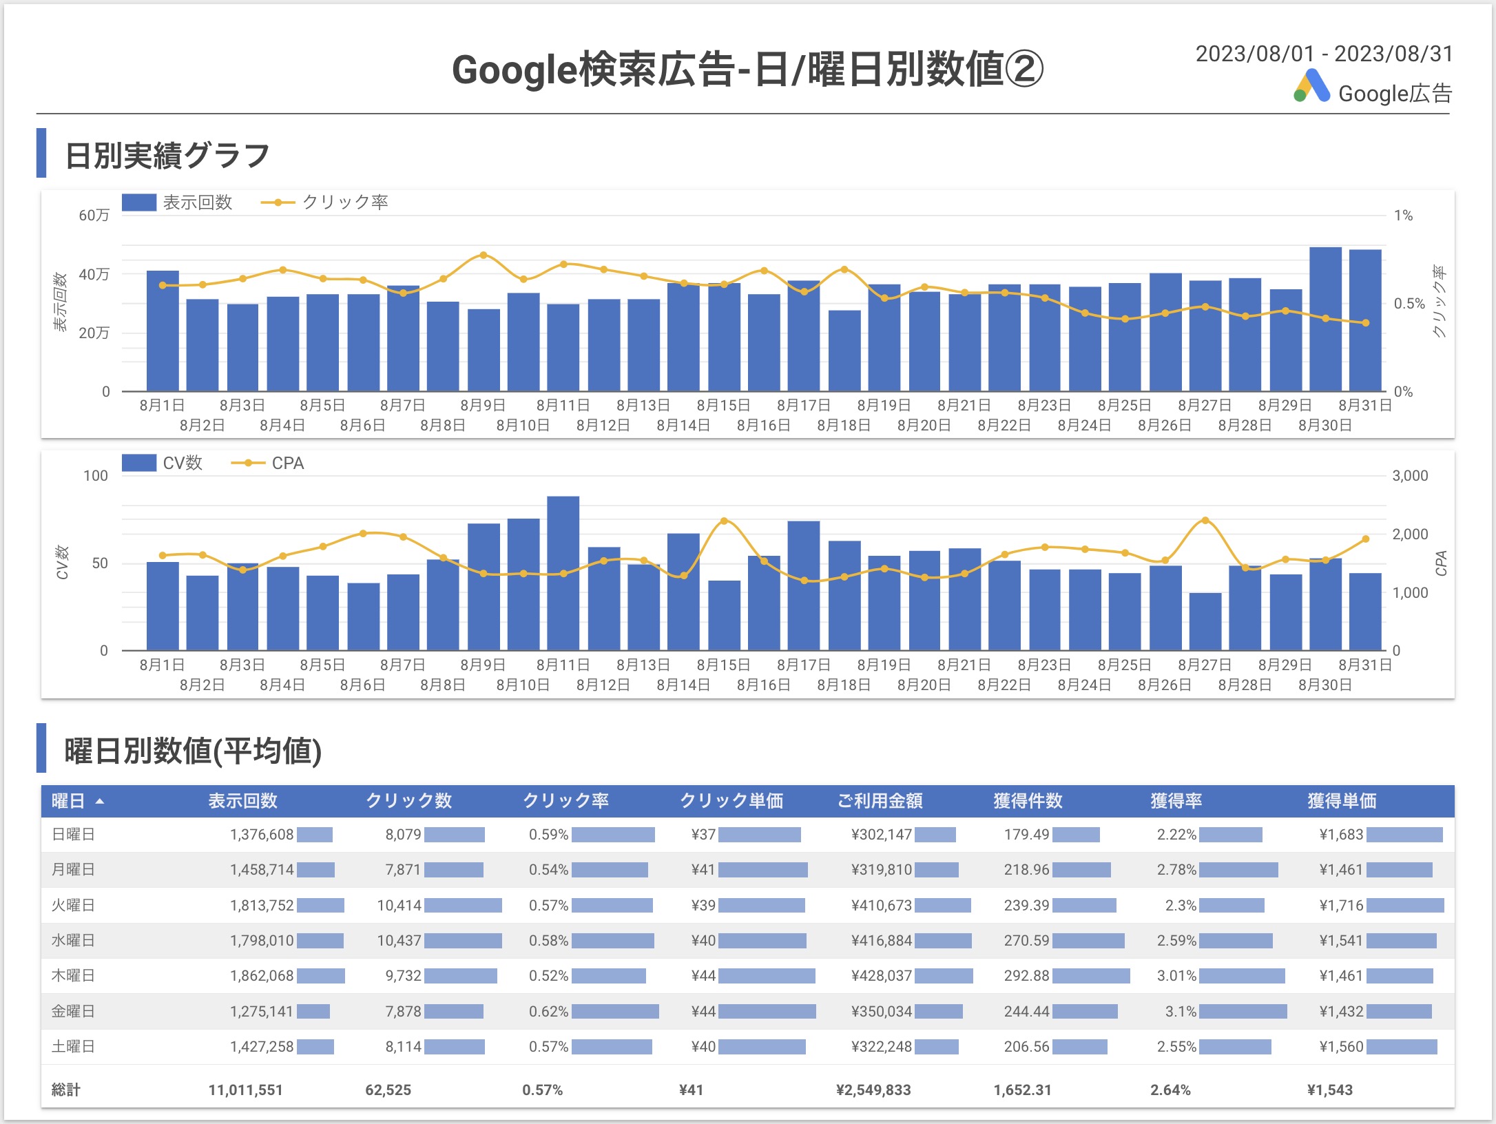This screenshot has height=1124, width=1496.
Task: Click the 8月27日 CPA peak point
Action: pos(1205,521)
